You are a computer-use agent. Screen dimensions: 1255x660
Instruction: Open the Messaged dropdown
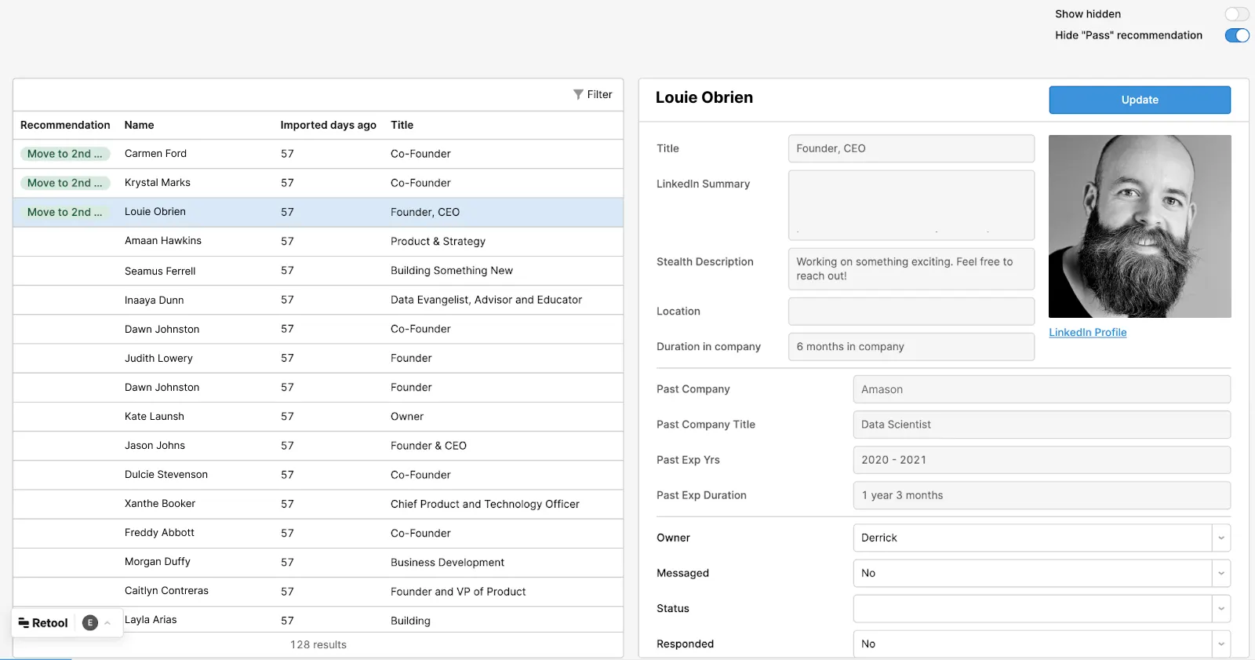pos(1042,573)
